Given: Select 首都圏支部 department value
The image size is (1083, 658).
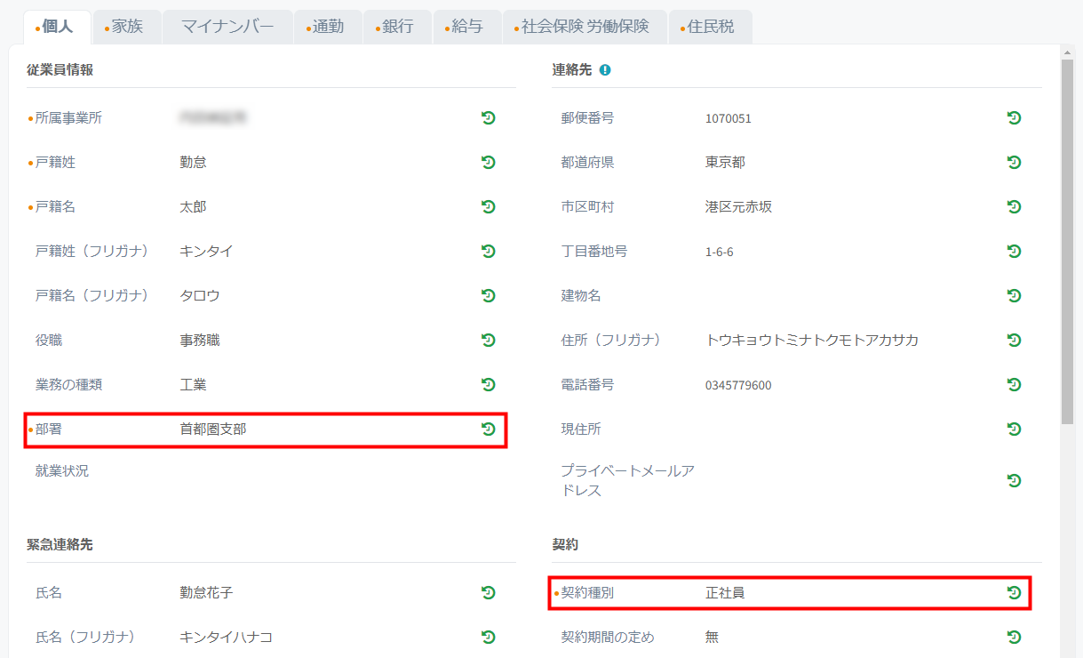Looking at the screenshot, I should pos(213,429).
